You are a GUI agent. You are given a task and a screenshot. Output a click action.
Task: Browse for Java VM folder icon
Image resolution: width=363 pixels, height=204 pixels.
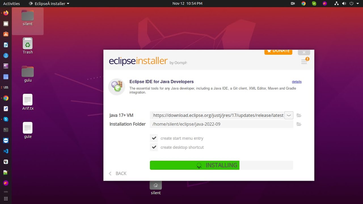[x=299, y=115]
